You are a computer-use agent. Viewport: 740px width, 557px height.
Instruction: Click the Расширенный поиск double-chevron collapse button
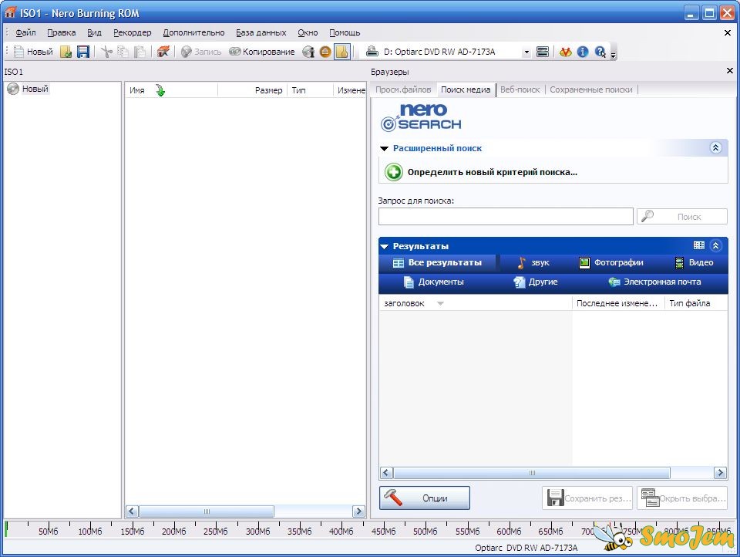point(715,148)
